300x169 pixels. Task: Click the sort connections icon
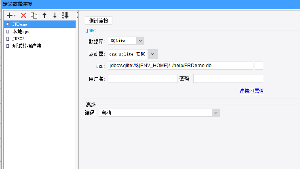(65, 15)
